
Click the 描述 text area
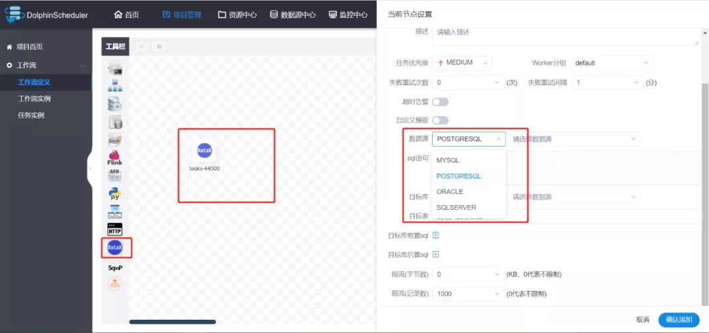coord(566,36)
